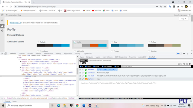Viewport: 193px width, 108px height.
Task: Copy the Rel XPath value
Action: click(80, 70)
